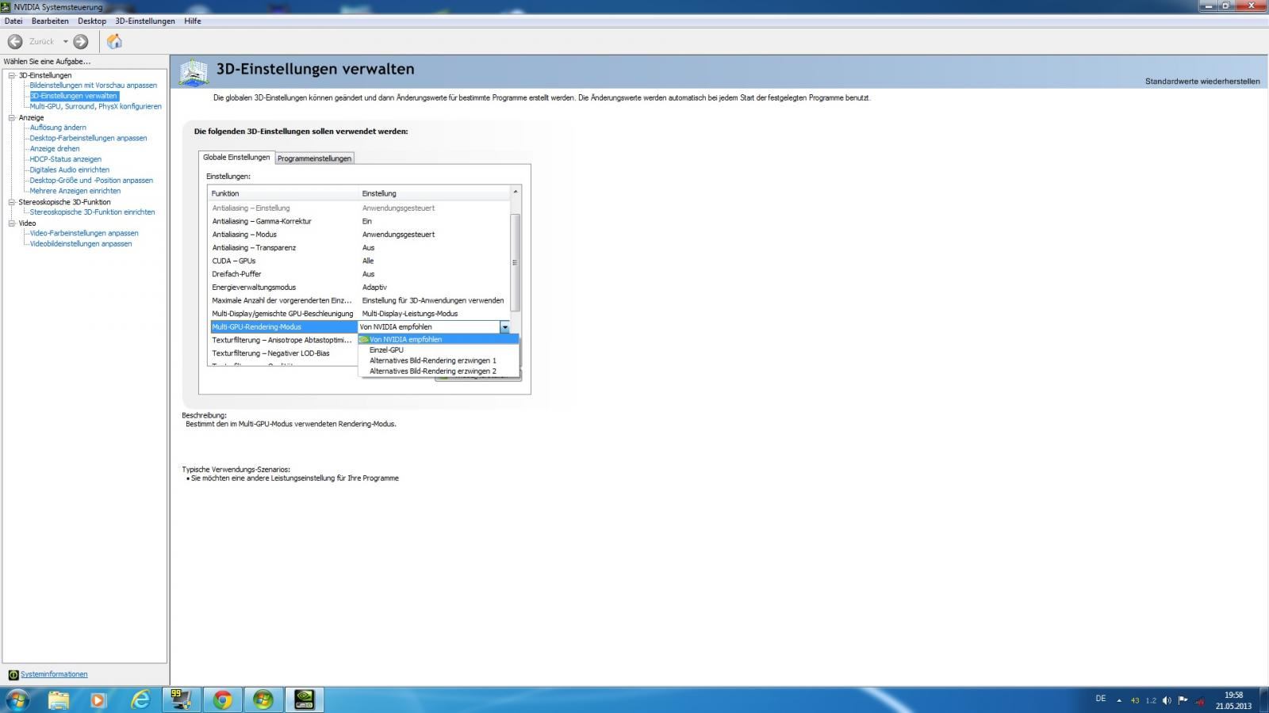Open Windows Explorer from the taskbar
The image size is (1269, 713).
point(59,700)
